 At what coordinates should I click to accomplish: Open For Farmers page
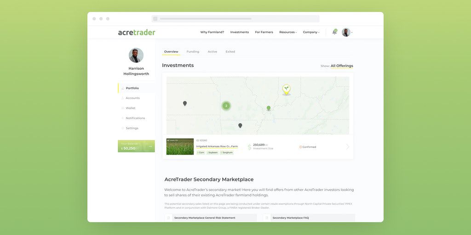tap(264, 32)
